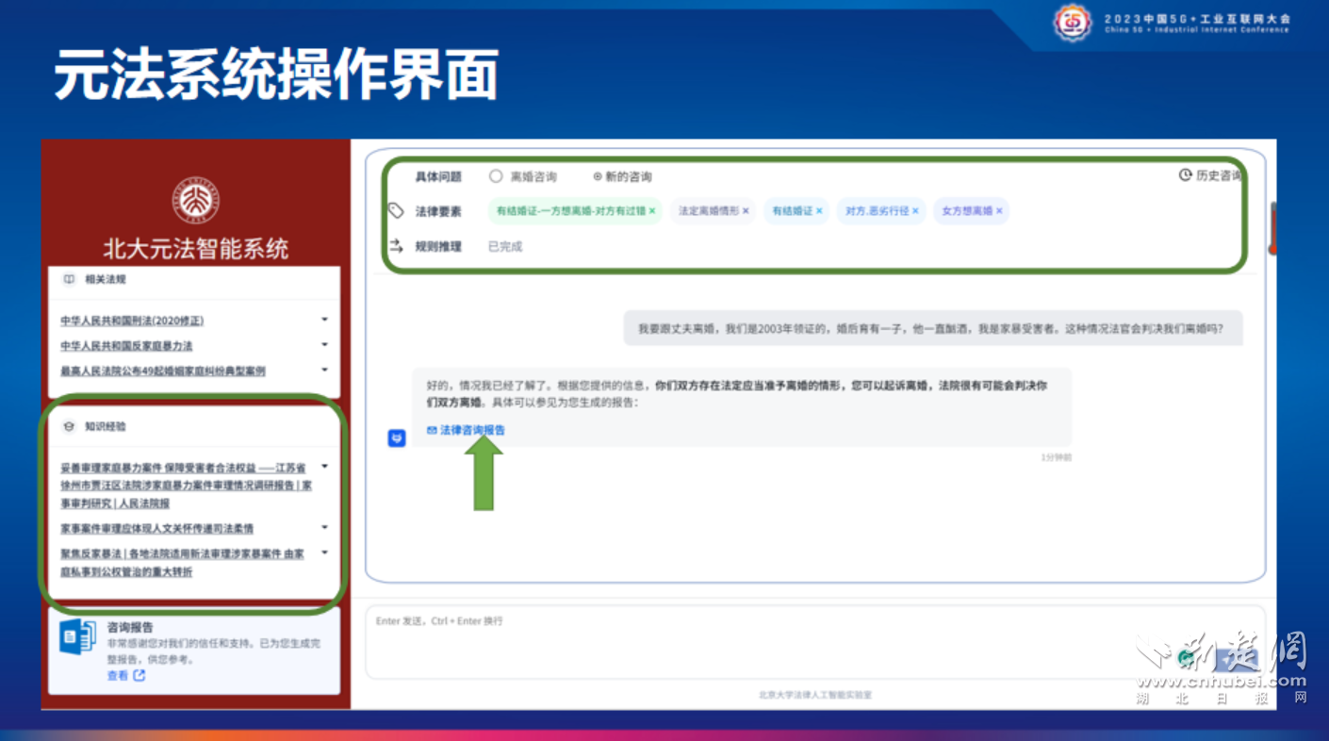This screenshot has height=741, width=1329.
Task: Click the Peking University logo emblem
Action: (196, 200)
